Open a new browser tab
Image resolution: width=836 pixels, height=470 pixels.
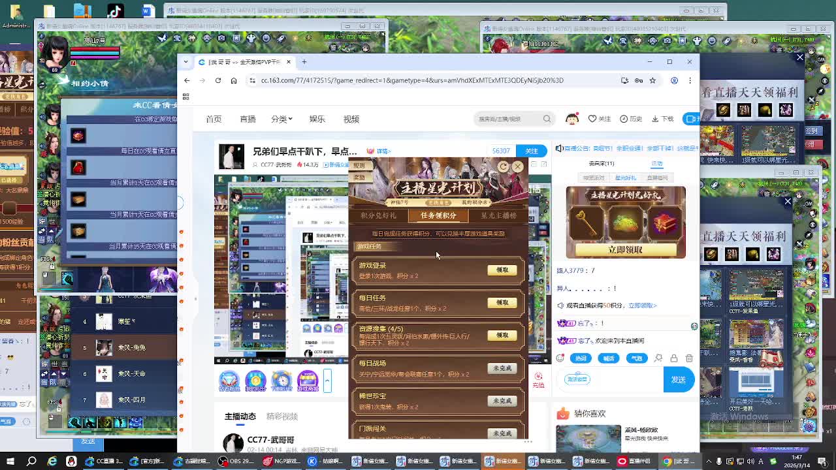pyautogui.click(x=304, y=62)
